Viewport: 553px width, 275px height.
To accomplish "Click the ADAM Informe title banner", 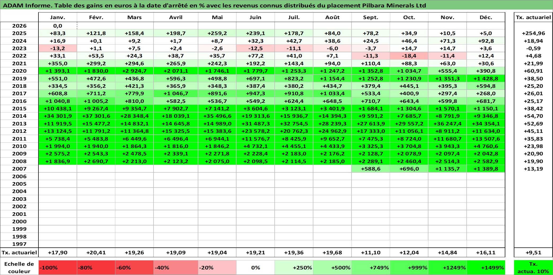I will click(x=276, y=5).
